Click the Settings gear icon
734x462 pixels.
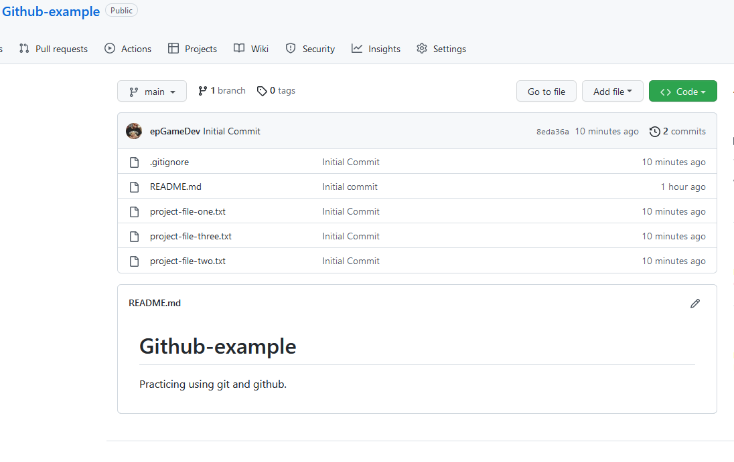pos(421,48)
